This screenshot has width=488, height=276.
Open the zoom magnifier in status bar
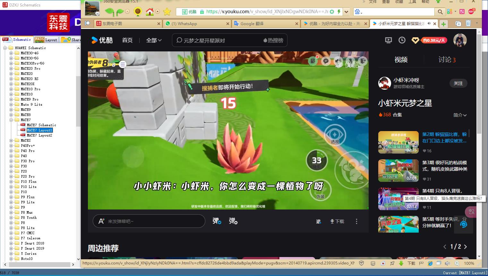(x=457, y=263)
